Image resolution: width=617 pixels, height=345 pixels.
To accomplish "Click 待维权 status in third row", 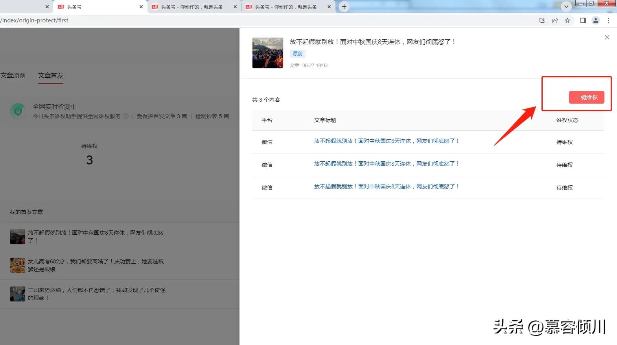I will click(565, 188).
